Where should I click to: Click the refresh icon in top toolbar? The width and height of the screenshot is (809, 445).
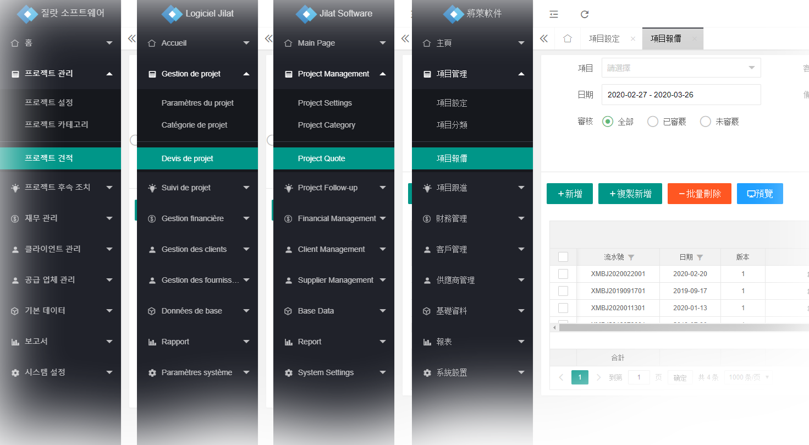pos(585,14)
